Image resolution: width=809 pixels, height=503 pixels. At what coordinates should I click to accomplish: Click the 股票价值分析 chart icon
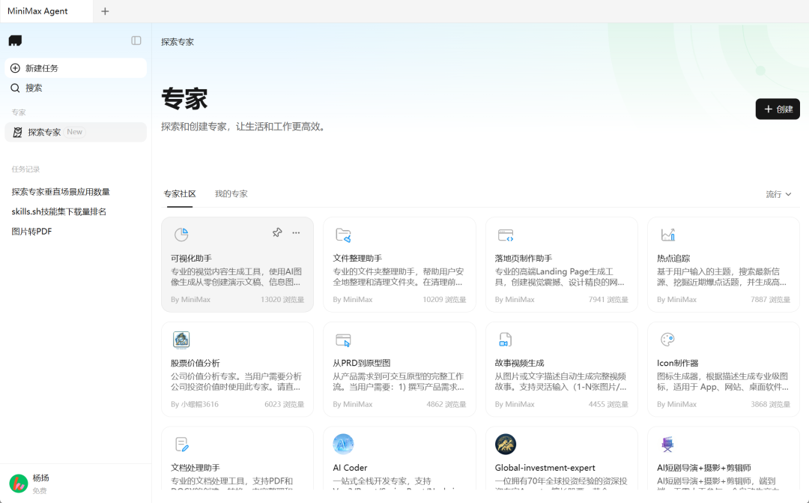tap(181, 339)
